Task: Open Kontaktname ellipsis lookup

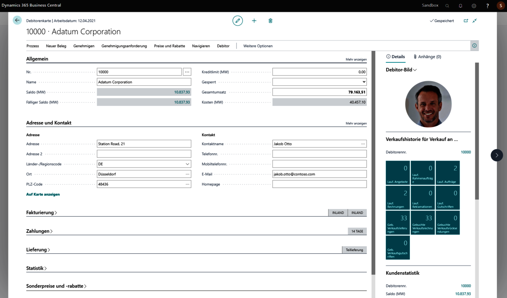Action: pos(363,144)
